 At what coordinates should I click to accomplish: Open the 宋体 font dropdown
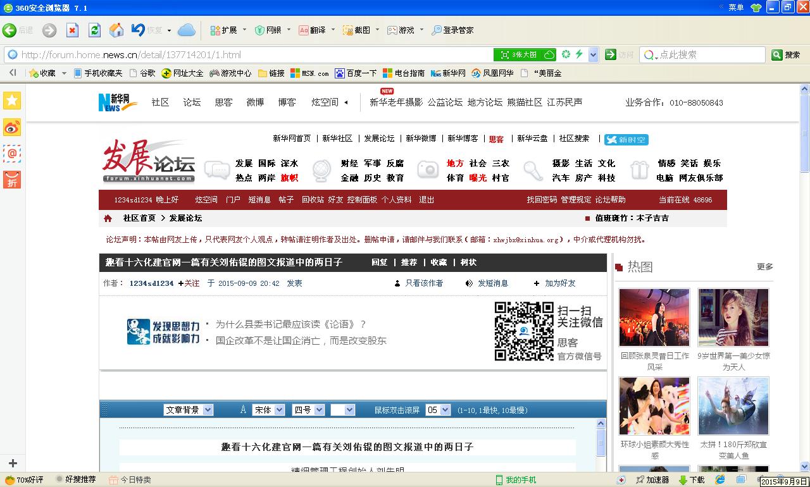(x=268, y=410)
